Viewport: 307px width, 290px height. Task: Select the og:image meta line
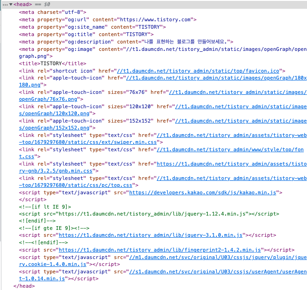pyautogui.click(x=163, y=52)
